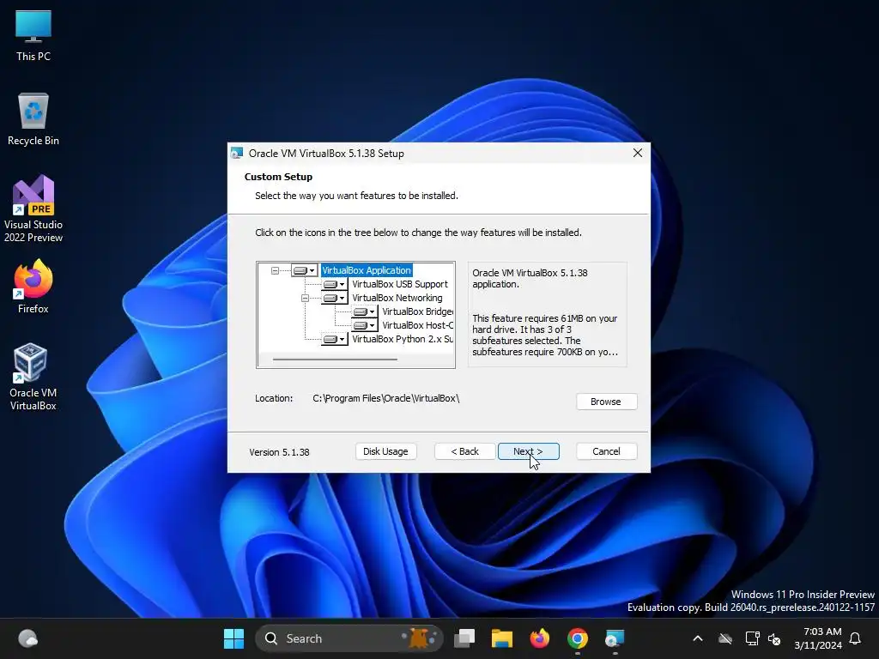
Task: Open Google Chrome from the taskbar
Action: click(x=578, y=638)
